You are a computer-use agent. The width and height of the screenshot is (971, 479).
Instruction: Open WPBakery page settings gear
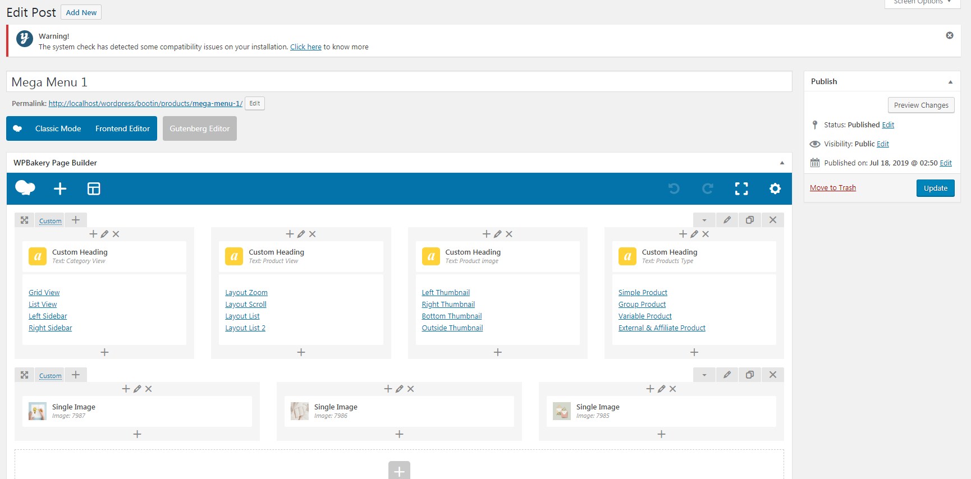[x=775, y=189]
